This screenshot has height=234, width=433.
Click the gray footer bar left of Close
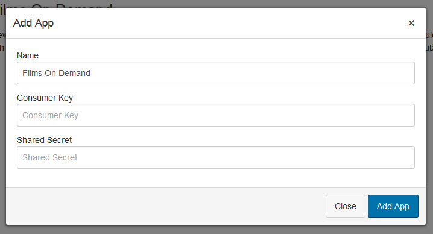[x=166, y=206]
